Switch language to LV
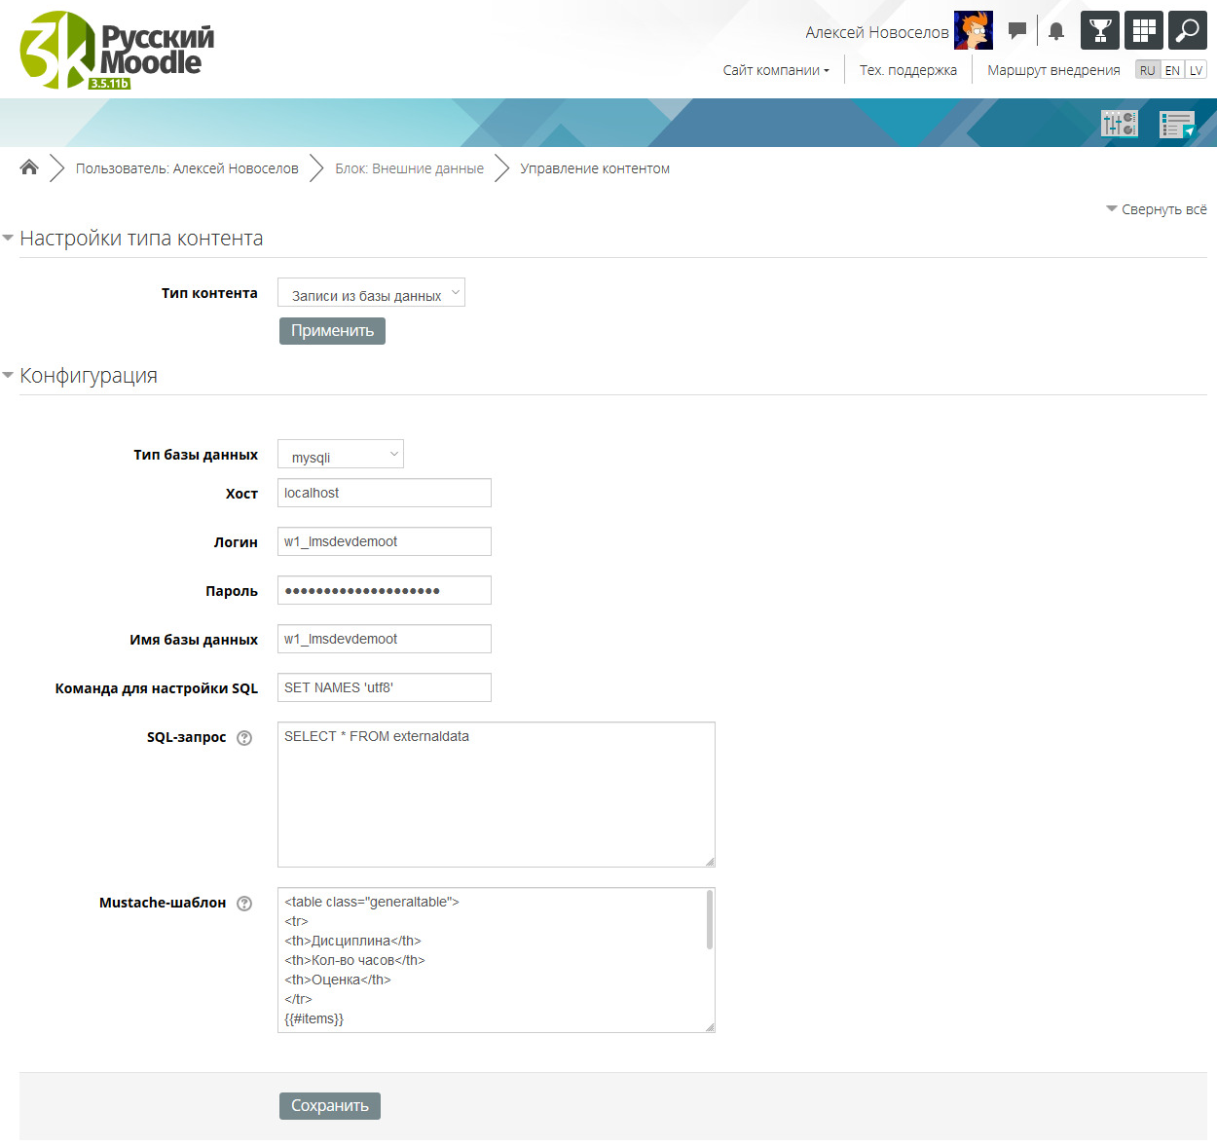This screenshot has height=1147, width=1217. [1196, 70]
